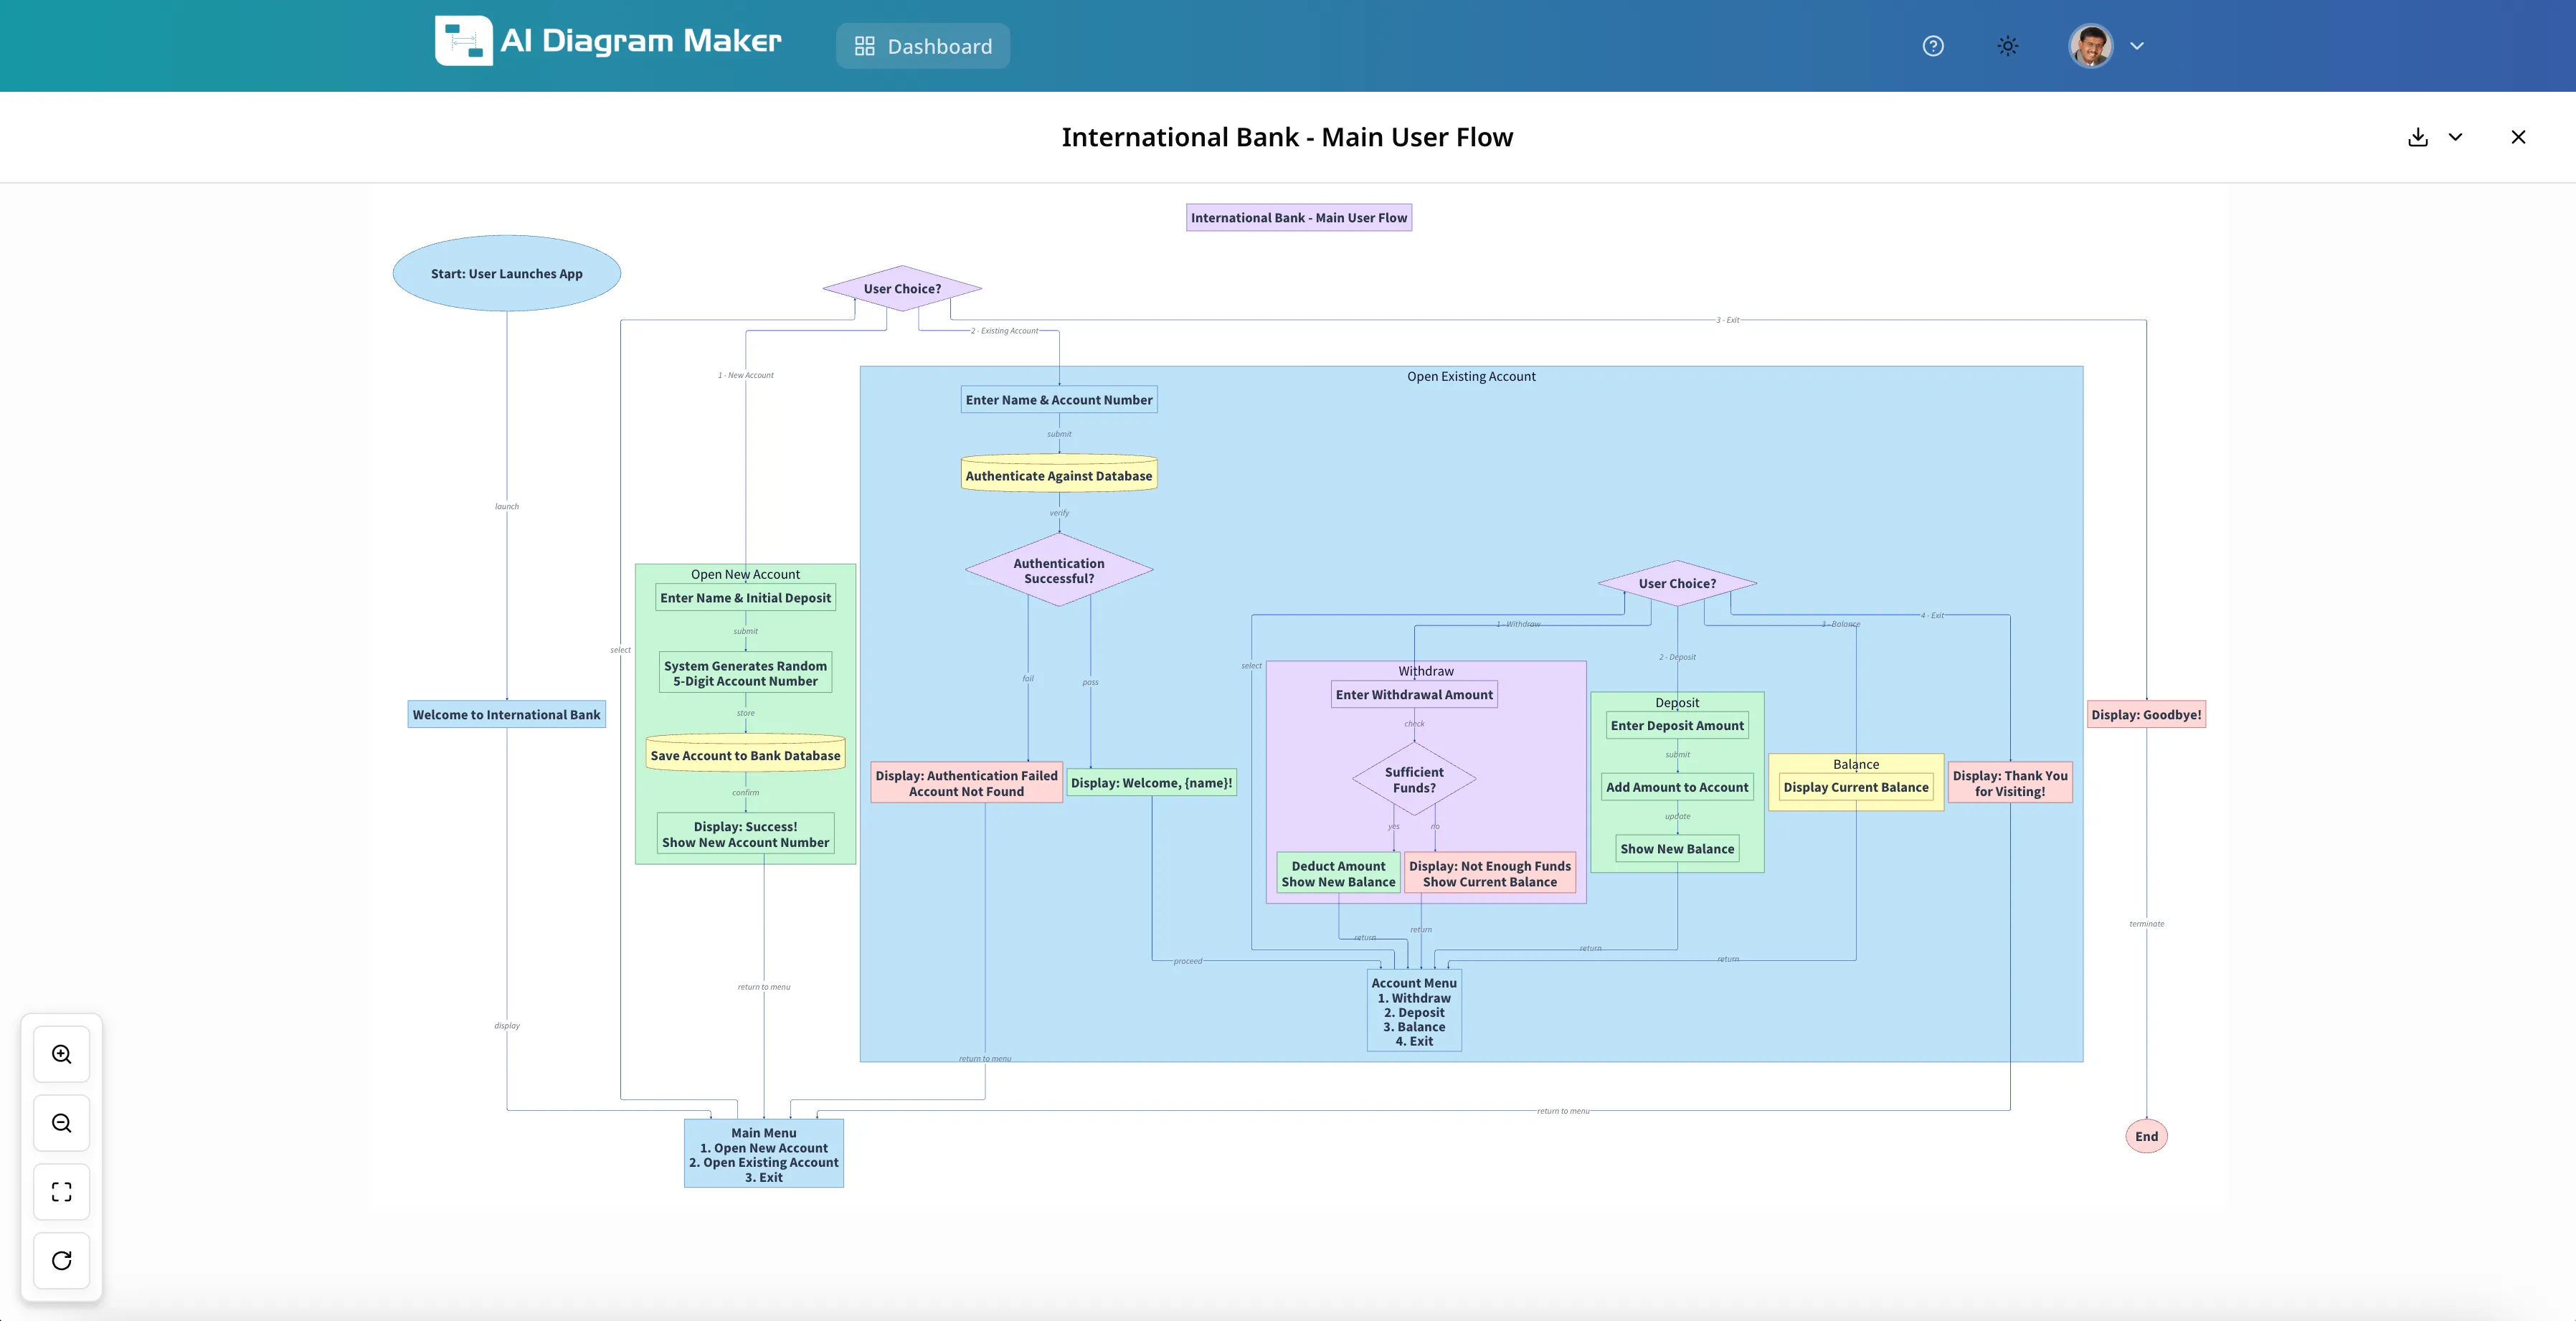Click the download diagram icon
This screenshot has width=2576, height=1321.
click(2418, 137)
